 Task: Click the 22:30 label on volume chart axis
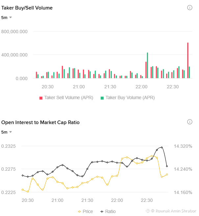tap(173, 87)
